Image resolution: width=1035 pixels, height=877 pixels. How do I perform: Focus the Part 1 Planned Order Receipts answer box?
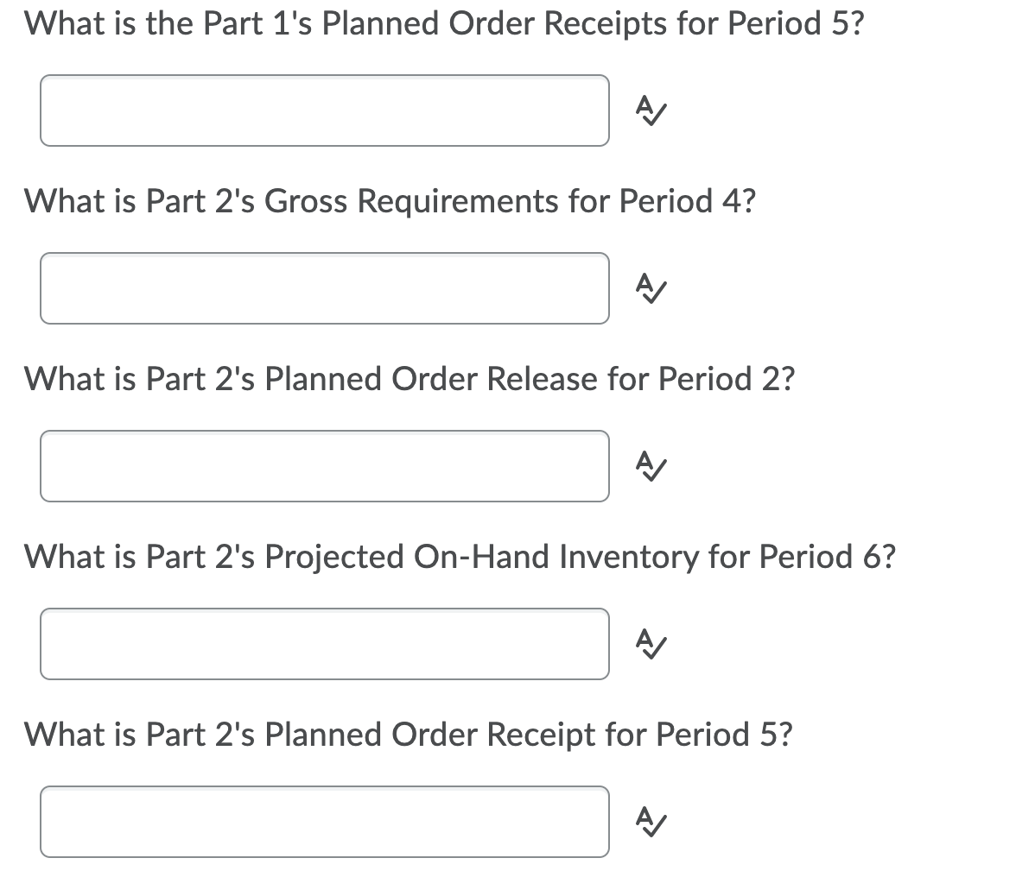click(324, 110)
